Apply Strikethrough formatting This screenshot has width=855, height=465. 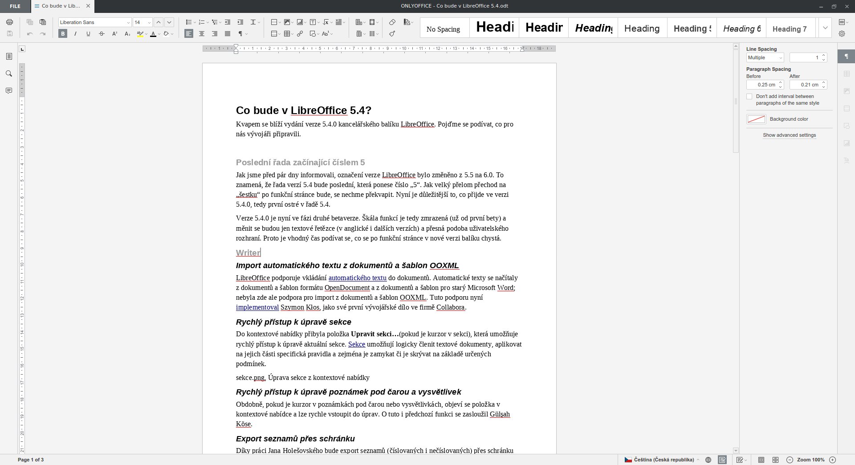[x=102, y=34]
